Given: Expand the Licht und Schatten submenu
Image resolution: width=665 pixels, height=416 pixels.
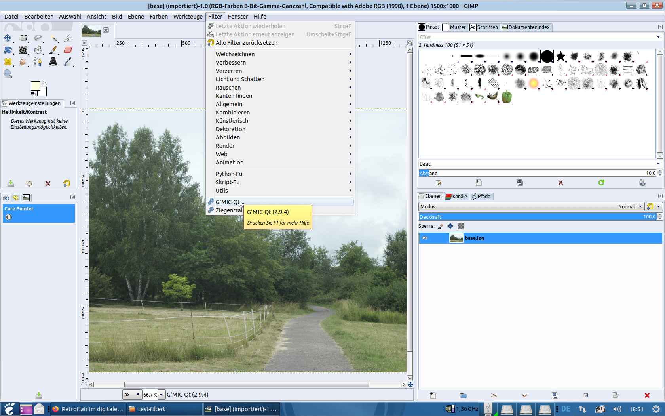Looking at the screenshot, I should pyautogui.click(x=280, y=79).
